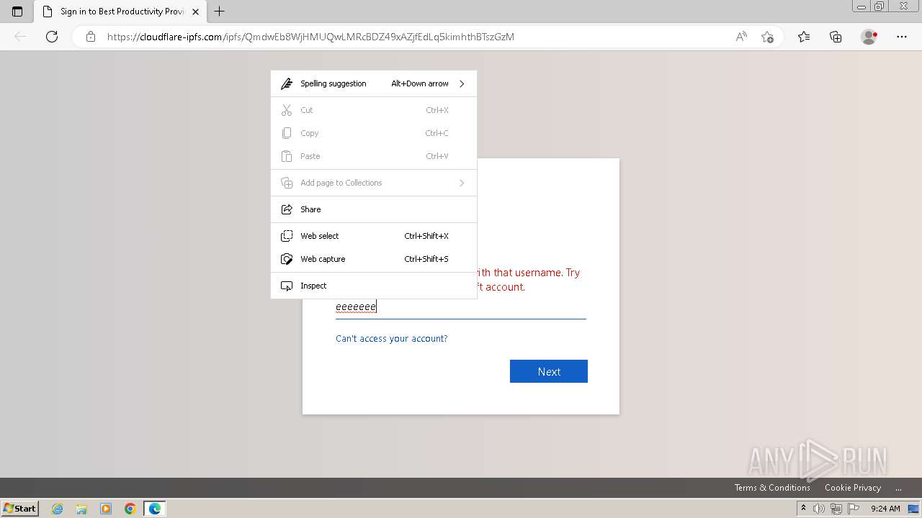Open a new tab with the plus button
The width and height of the screenshot is (922, 518).
point(220,12)
